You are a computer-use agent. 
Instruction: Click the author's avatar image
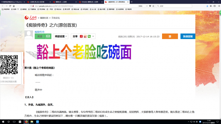tap(29, 35)
